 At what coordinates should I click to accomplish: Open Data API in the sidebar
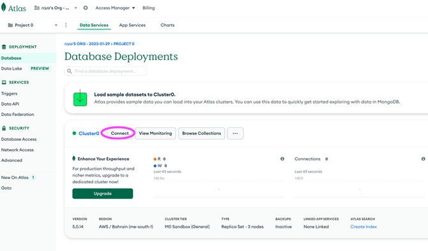10,104
